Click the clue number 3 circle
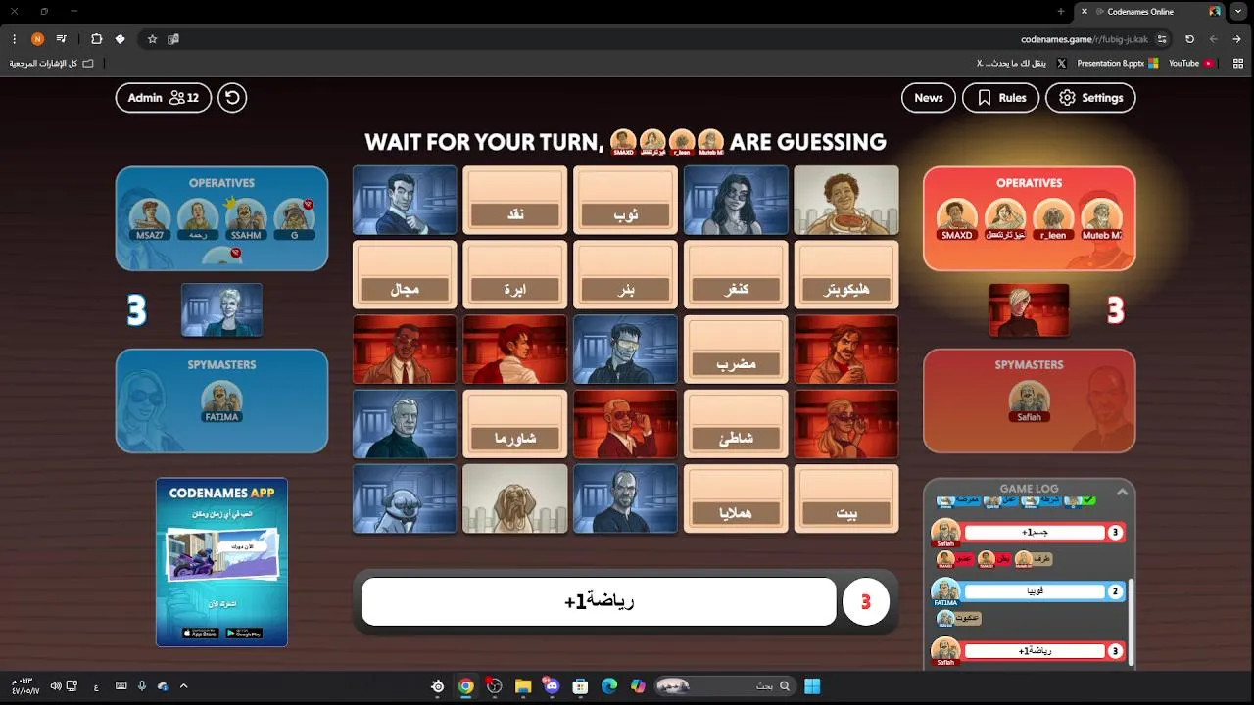 866,602
